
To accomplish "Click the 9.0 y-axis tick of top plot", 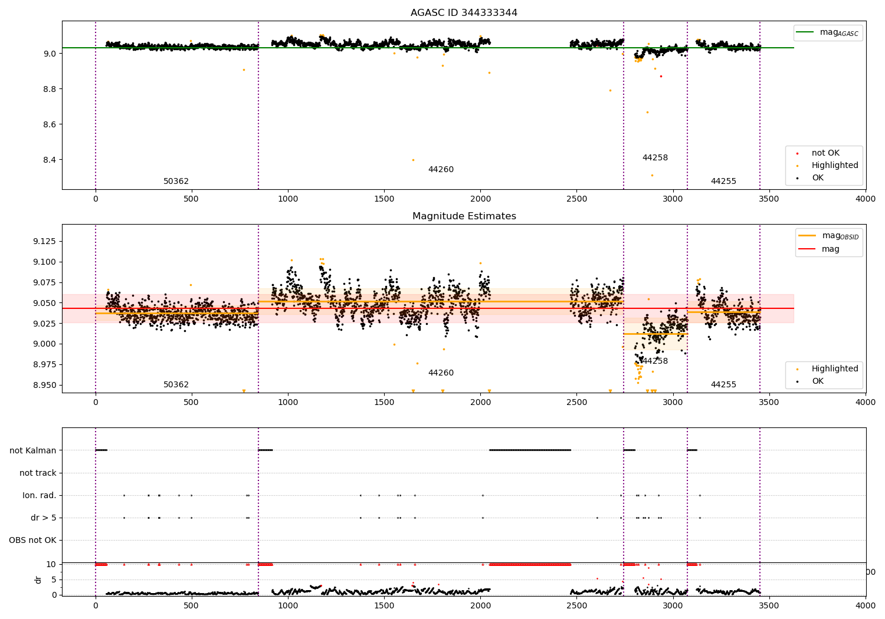I will (x=50, y=54).
